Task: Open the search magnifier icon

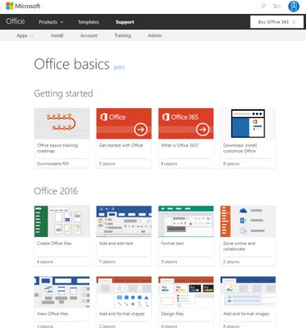Action: (x=263, y=6)
